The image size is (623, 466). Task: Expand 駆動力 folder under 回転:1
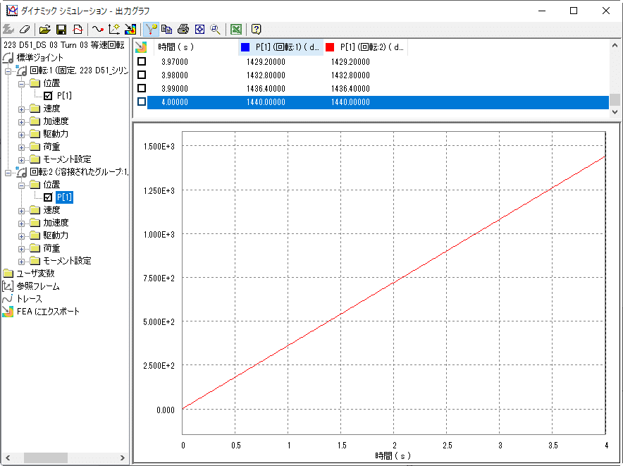click(x=21, y=135)
